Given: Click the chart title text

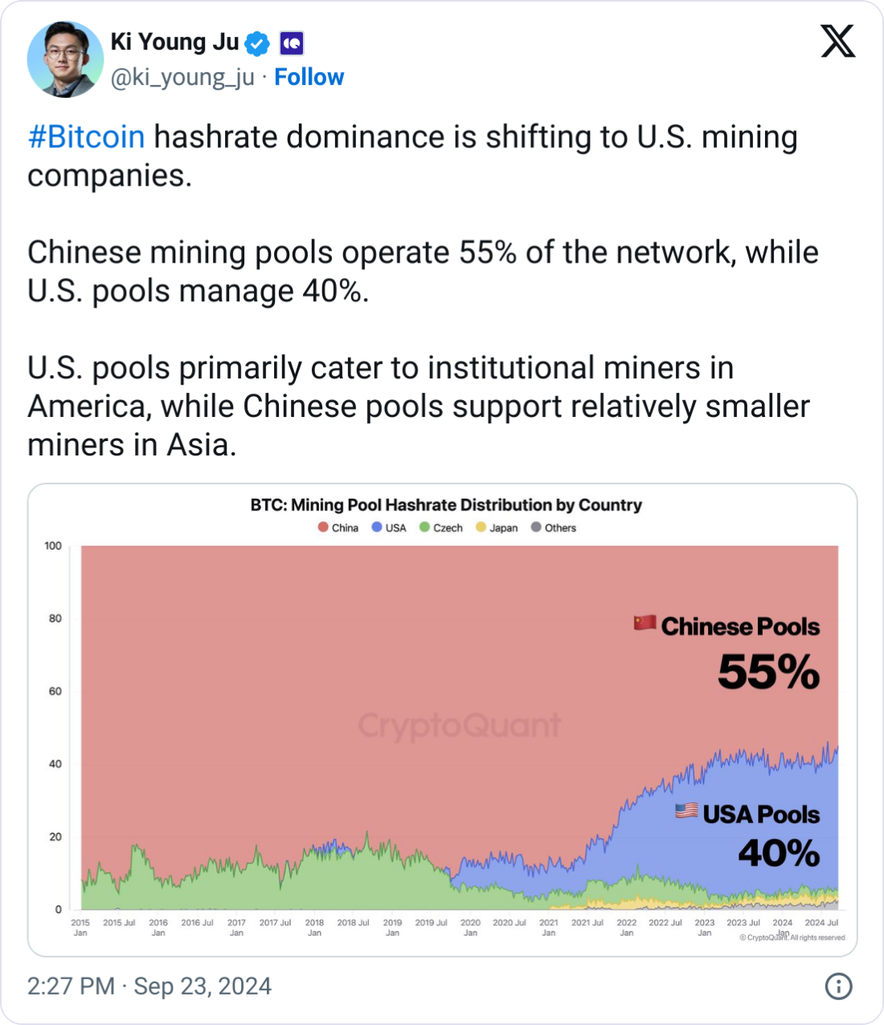Looking at the screenshot, I should (446, 504).
